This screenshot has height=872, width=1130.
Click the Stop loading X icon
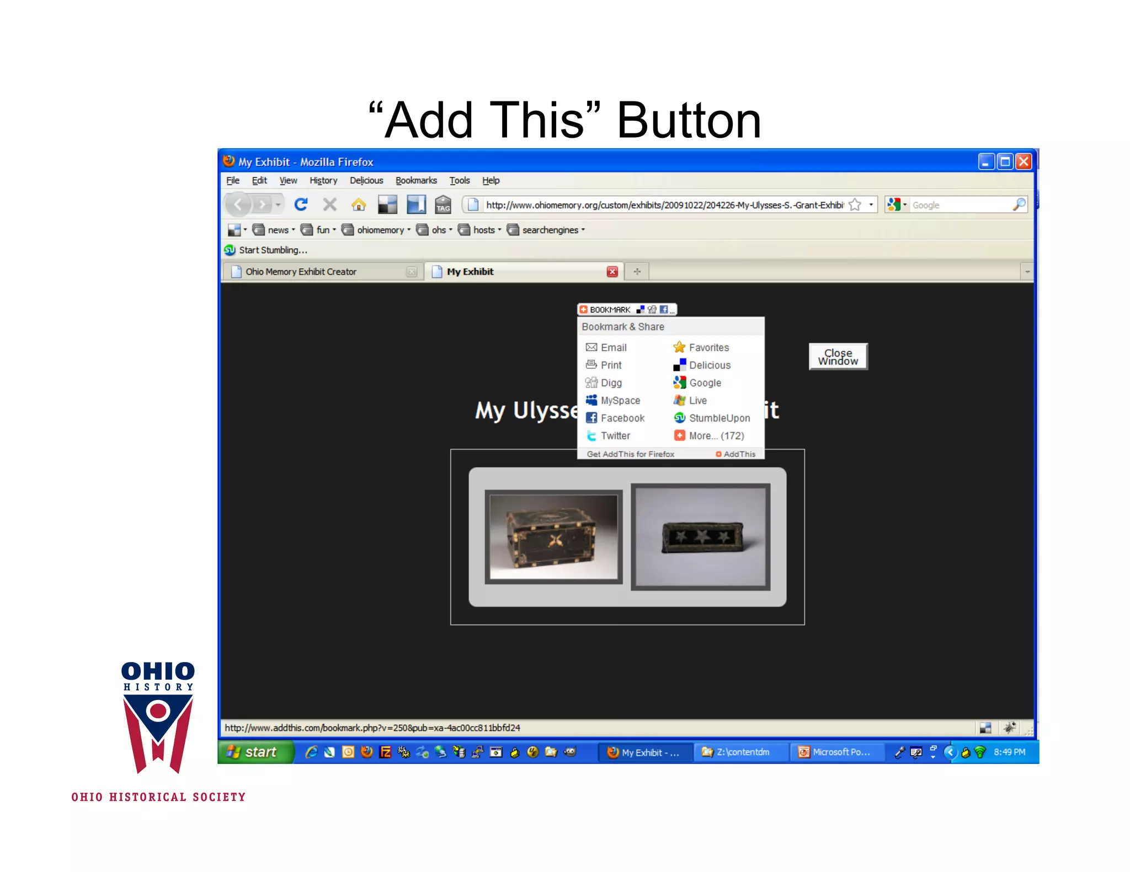330,204
